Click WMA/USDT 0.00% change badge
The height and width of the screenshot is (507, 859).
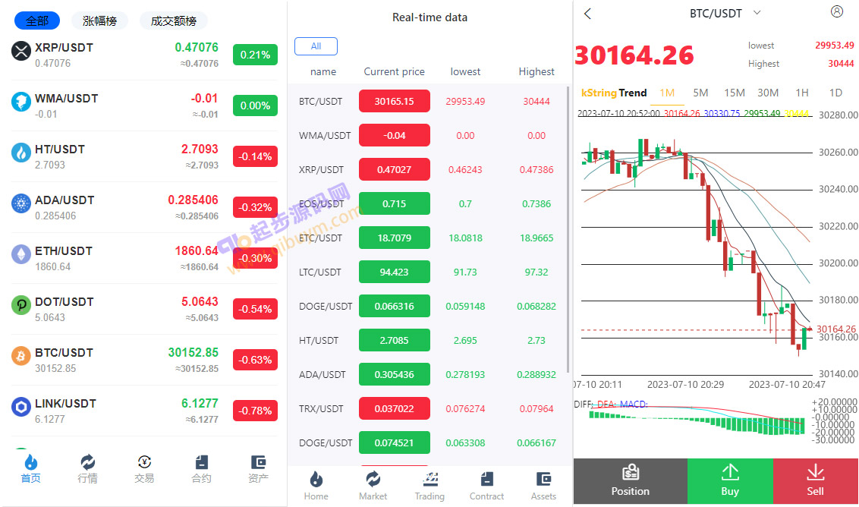click(x=255, y=105)
